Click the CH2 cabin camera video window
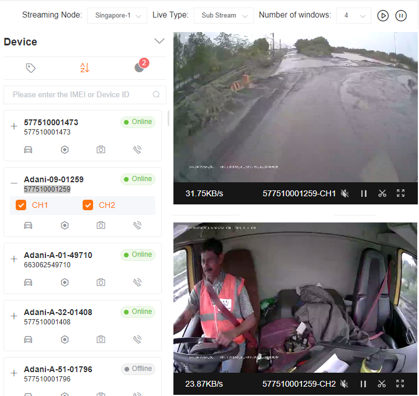 click(295, 298)
